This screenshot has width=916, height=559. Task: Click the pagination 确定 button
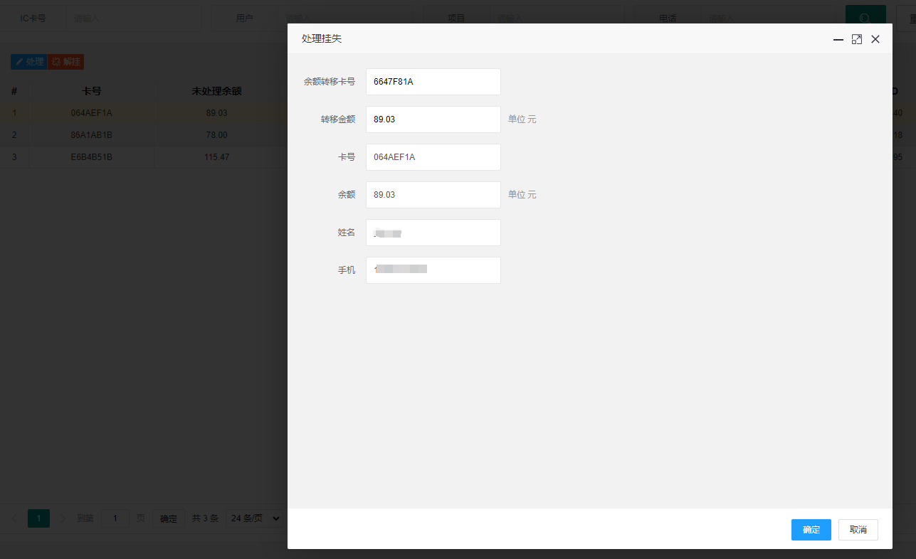pos(169,518)
